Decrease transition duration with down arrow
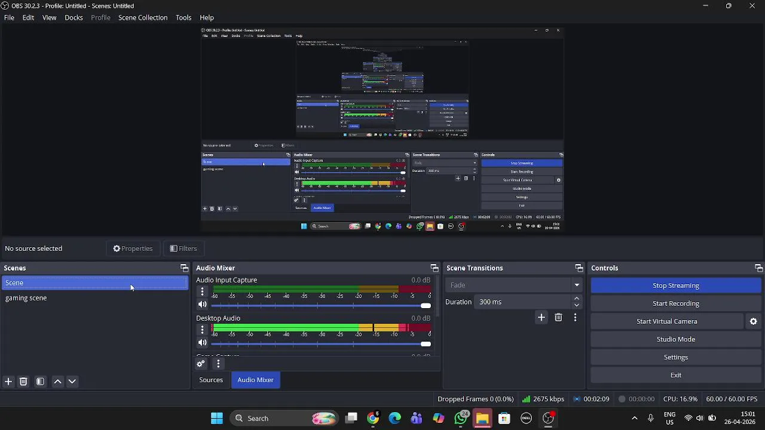This screenshot has height=430, width=765. coord(577,305)
